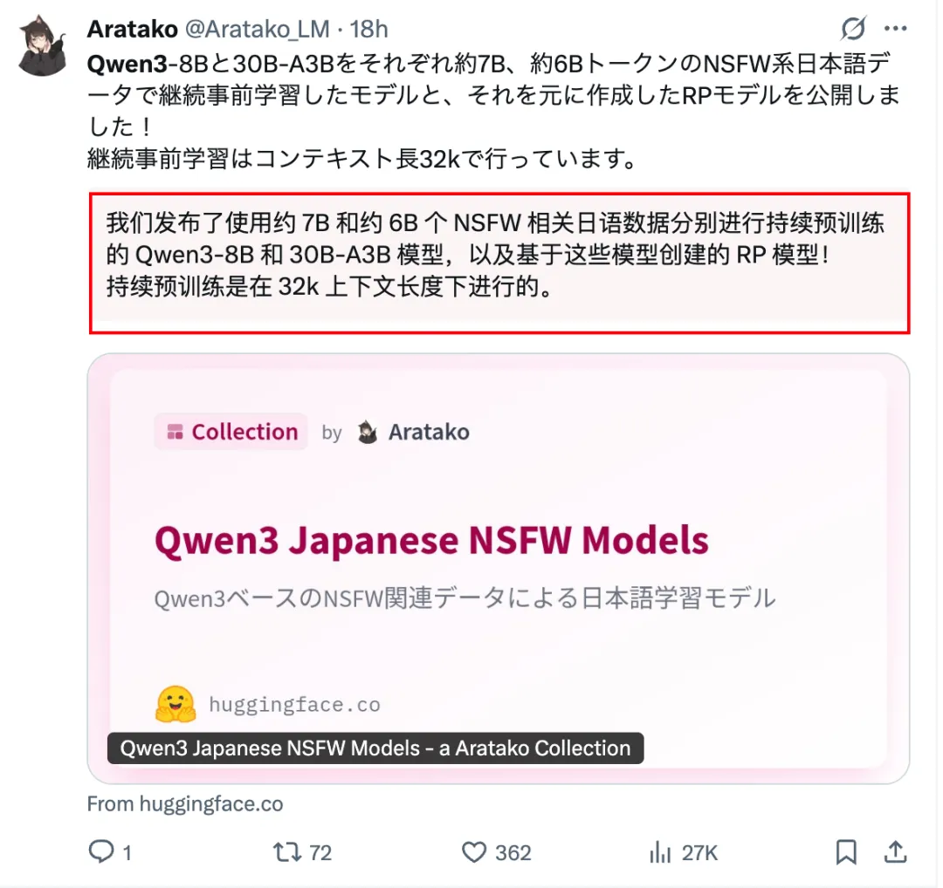Open Qwen3 Japanese NSFW Models card title
Viewport: 943px width, 888px height.
[x=432, y=540]
